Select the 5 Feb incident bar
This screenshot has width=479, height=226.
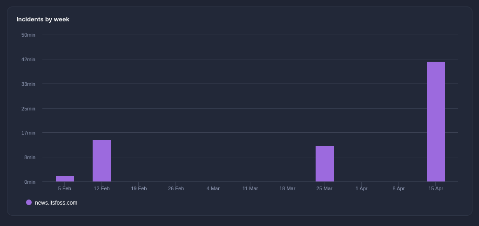coord(65,179)
